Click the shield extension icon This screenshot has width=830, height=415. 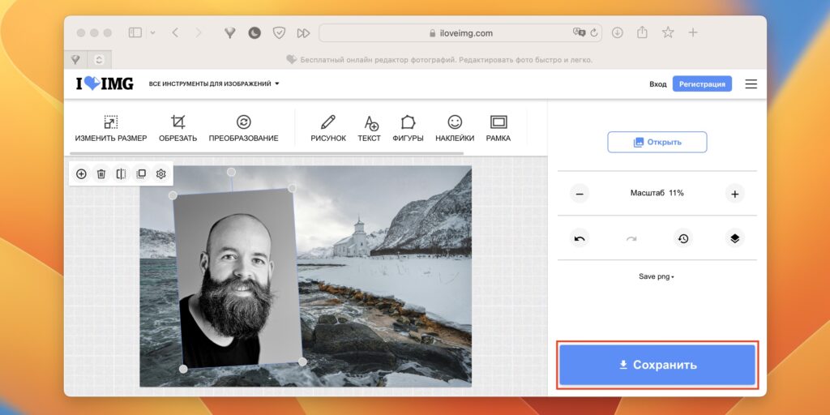tap(279, 32)
